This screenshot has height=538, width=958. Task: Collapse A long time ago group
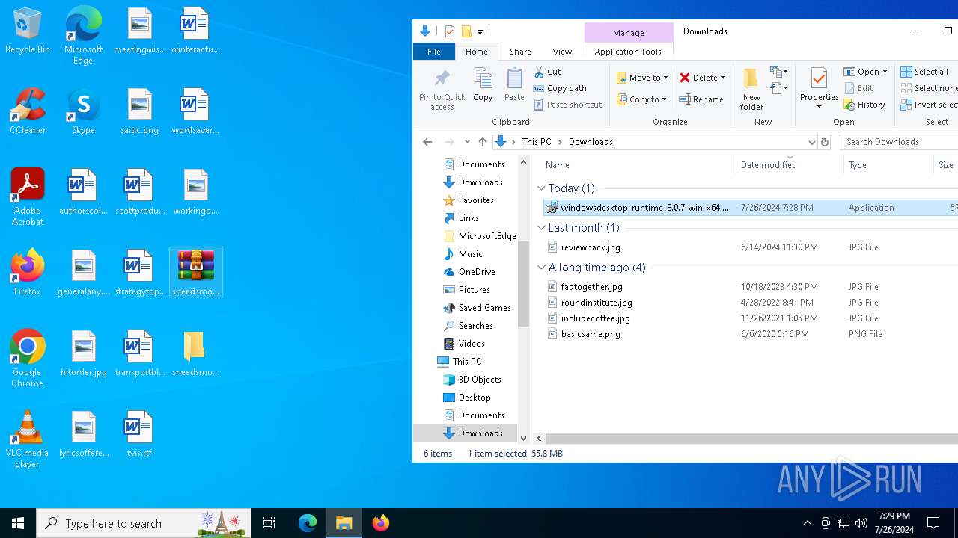pos(541,268)
